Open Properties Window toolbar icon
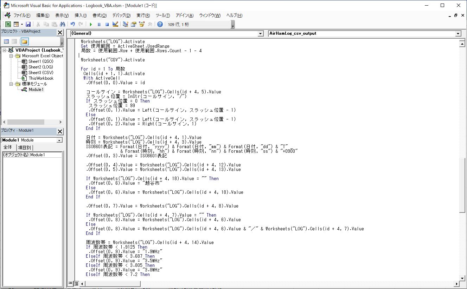Image resolution: width=467 pixels, height=289 pixels. point(133,24)
